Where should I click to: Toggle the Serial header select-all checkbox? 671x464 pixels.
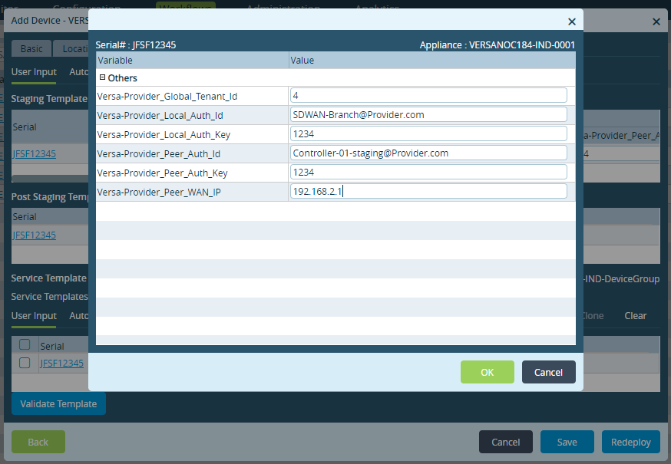tap(25, 344)
